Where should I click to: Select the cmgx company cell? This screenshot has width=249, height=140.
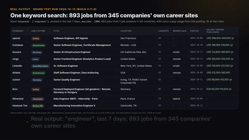click(16, 59)
